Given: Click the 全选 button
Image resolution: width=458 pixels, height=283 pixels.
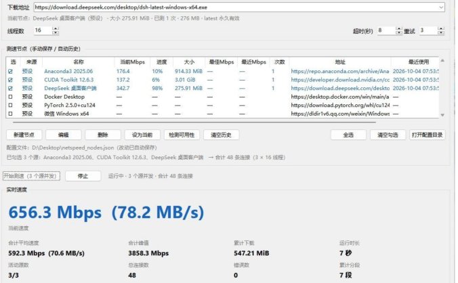Looking at the screenshot, I should [348, 135].
